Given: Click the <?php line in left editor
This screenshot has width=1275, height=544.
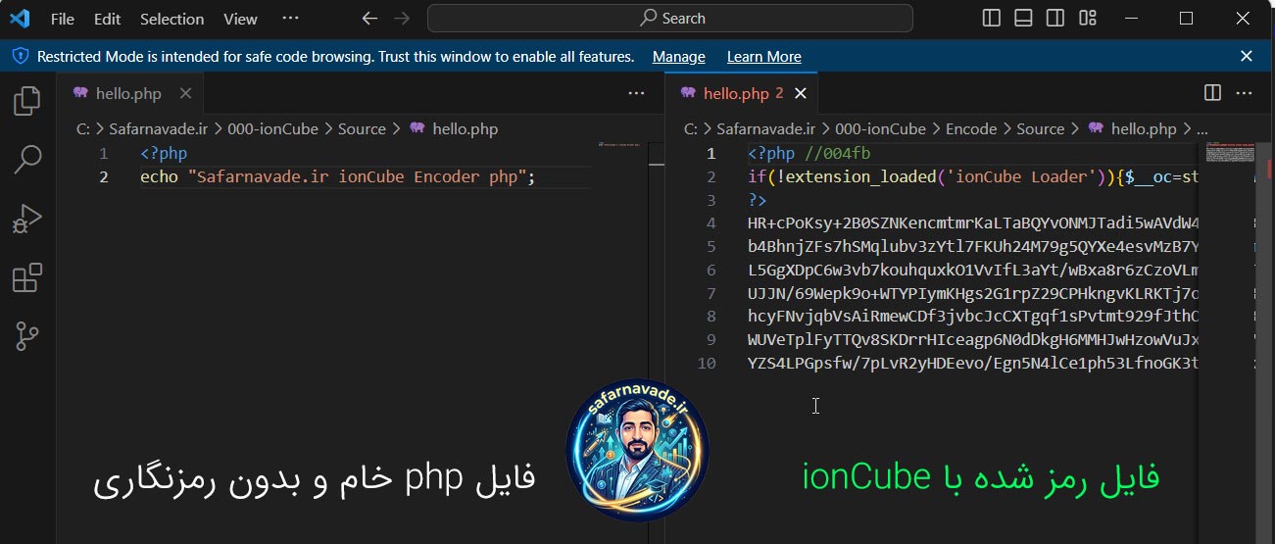Looking at the screenshot, I should click(164, 153).
